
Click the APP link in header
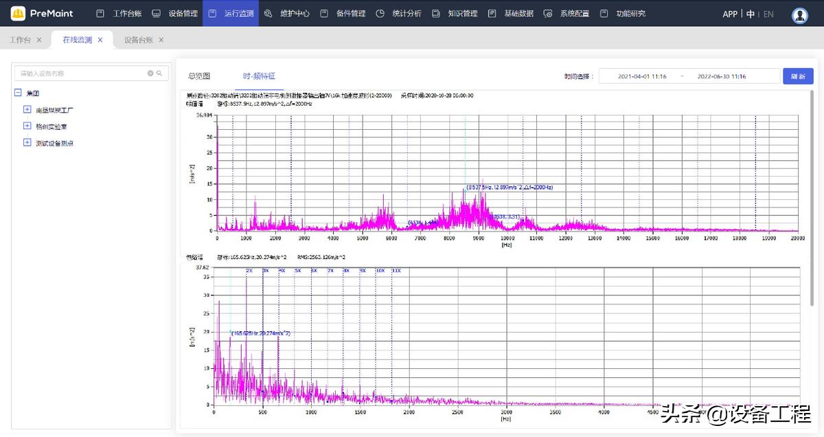(x=730, y=14)
